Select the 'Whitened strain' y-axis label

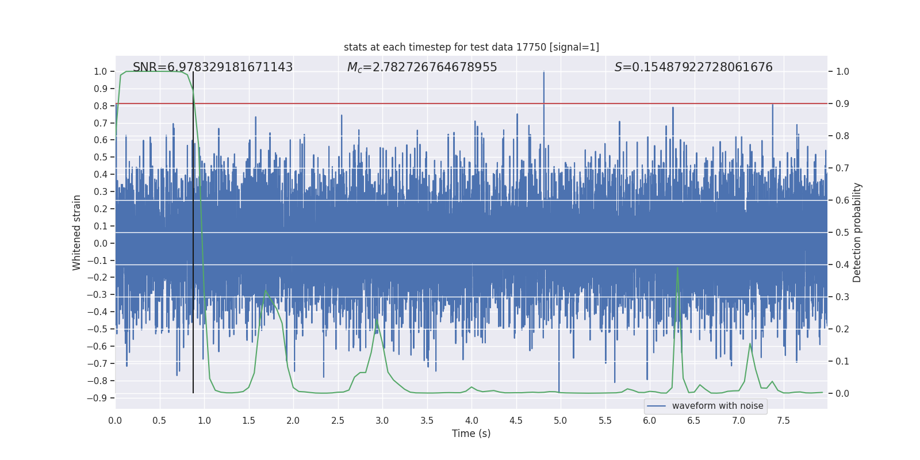76,232
